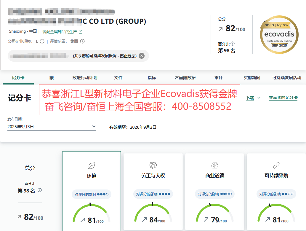Open the 产品碳数据 tab
This screenshot has width=306, height=231.
(185, 78)
